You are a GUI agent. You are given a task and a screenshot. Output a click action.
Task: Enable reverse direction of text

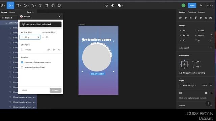[22, 67]
